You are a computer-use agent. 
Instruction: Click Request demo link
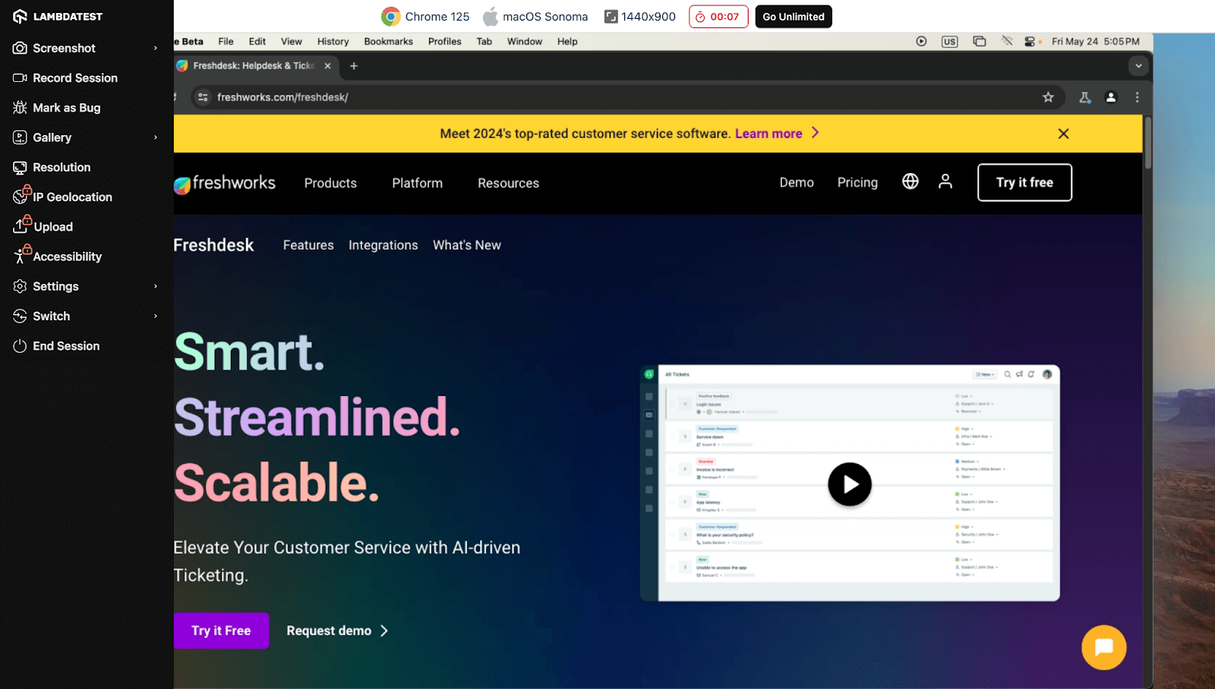coord(337,631)
